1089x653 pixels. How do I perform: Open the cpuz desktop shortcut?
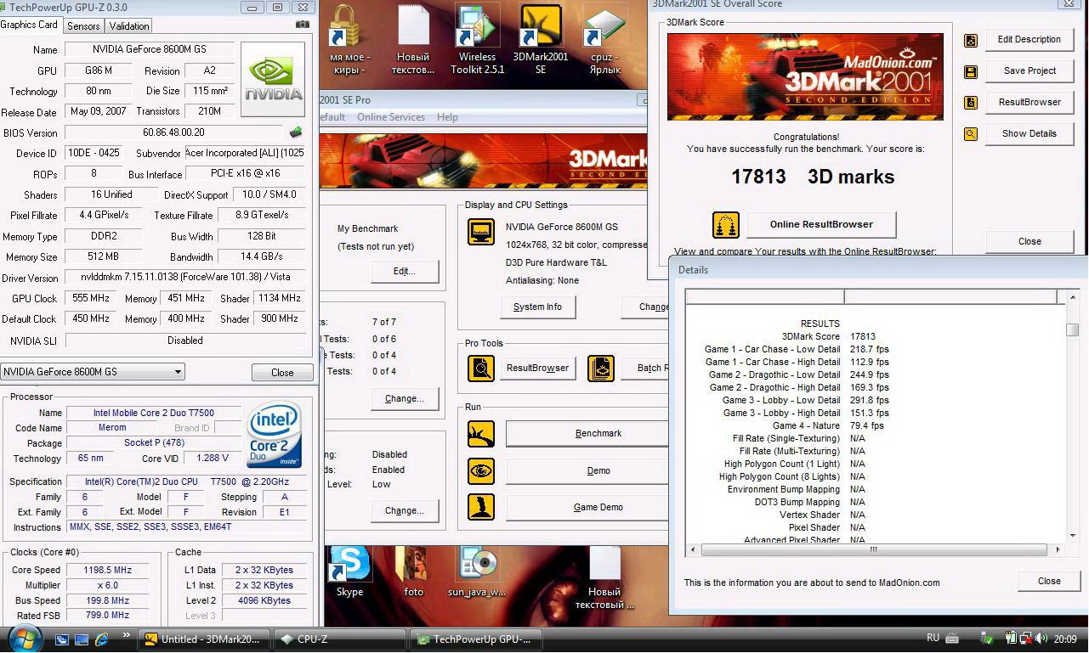coord(605,39)
